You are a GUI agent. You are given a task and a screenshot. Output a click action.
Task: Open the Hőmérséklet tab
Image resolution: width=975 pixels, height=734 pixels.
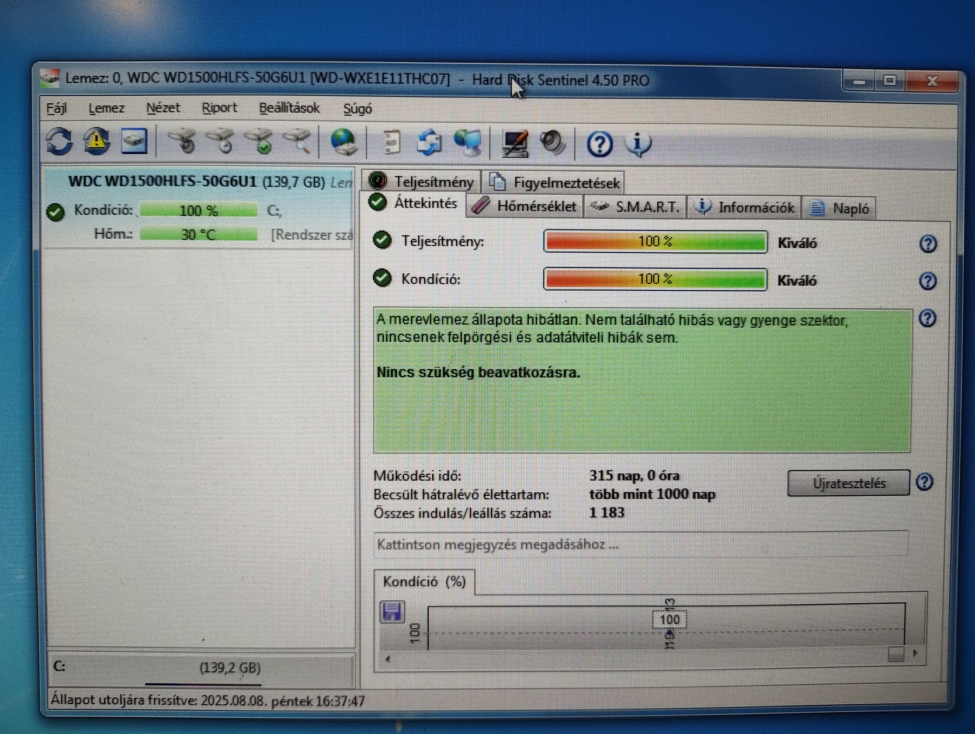pyautogui.click(x=525, y=206)
